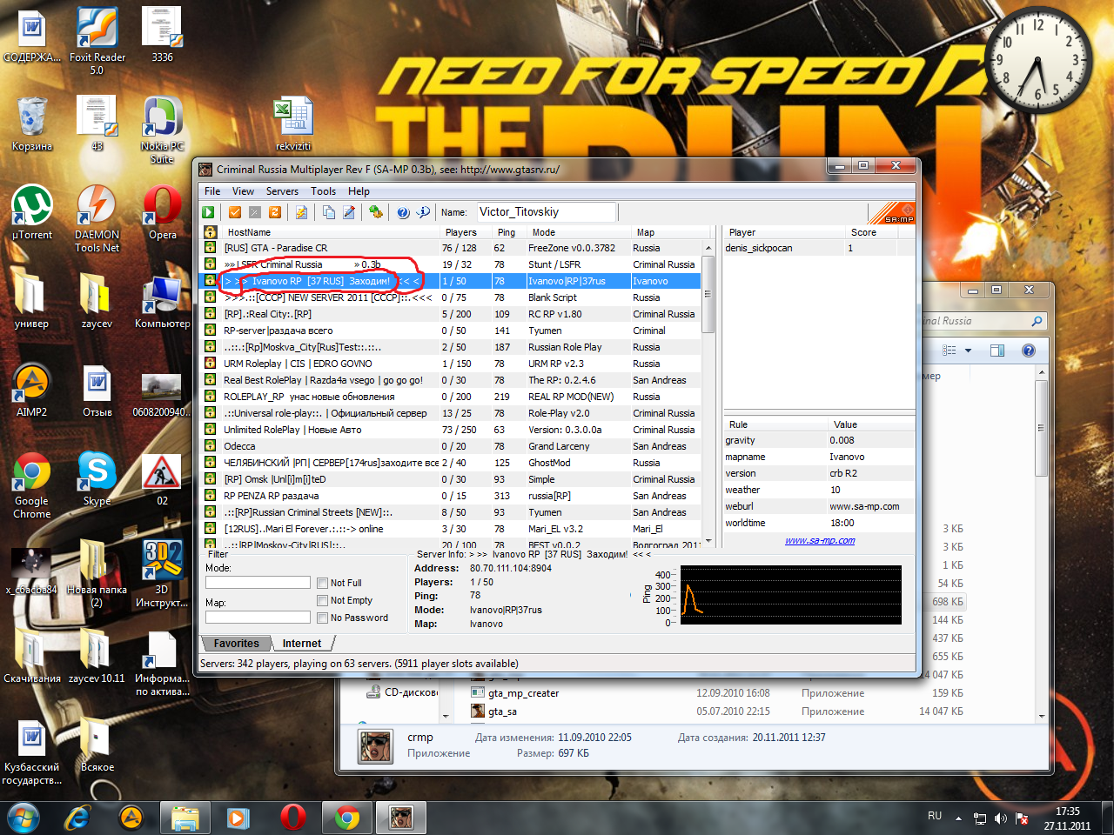Select the Unlimited RolePlay | Новые Авто server row
Screen dimensions: 1114x835
coord(452,430)
